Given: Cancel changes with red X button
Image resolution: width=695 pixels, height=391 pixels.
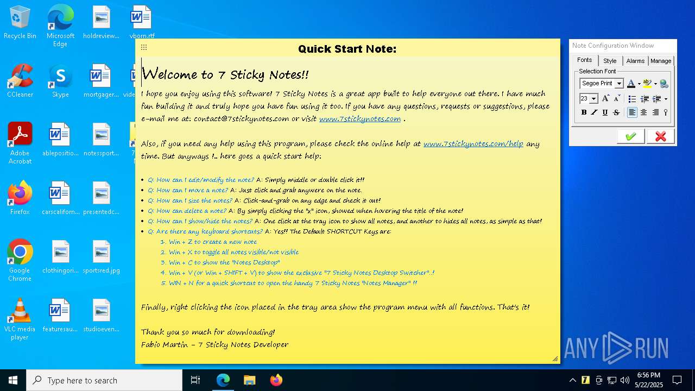Looking at the screenshot, I should (x=661, y=136).
